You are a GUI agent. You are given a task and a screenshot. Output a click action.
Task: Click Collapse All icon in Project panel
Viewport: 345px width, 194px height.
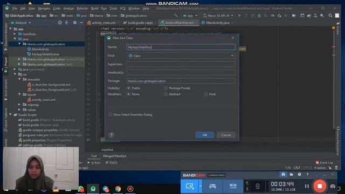pos(66,23)
